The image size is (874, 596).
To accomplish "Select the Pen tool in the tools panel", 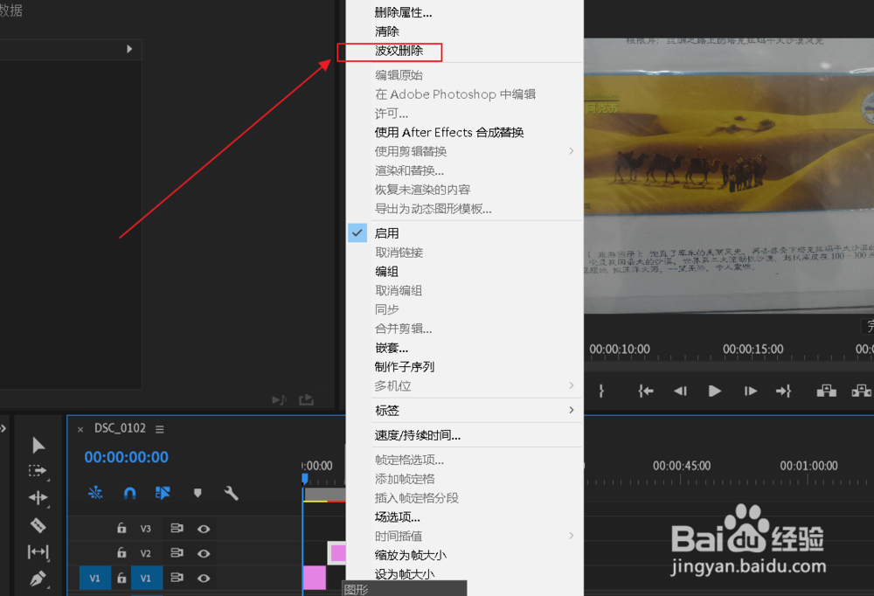I will click(x=38, y=579).
